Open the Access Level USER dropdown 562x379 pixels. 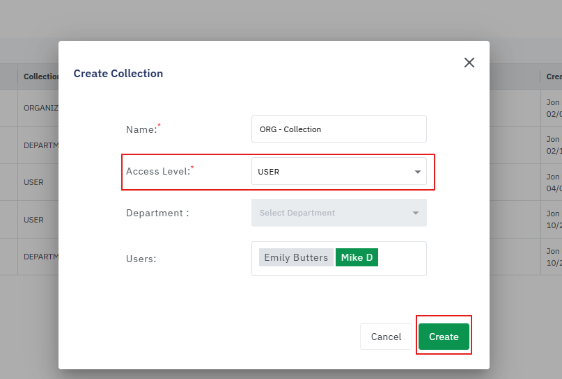pyautogui.click(x=331, y=172)
